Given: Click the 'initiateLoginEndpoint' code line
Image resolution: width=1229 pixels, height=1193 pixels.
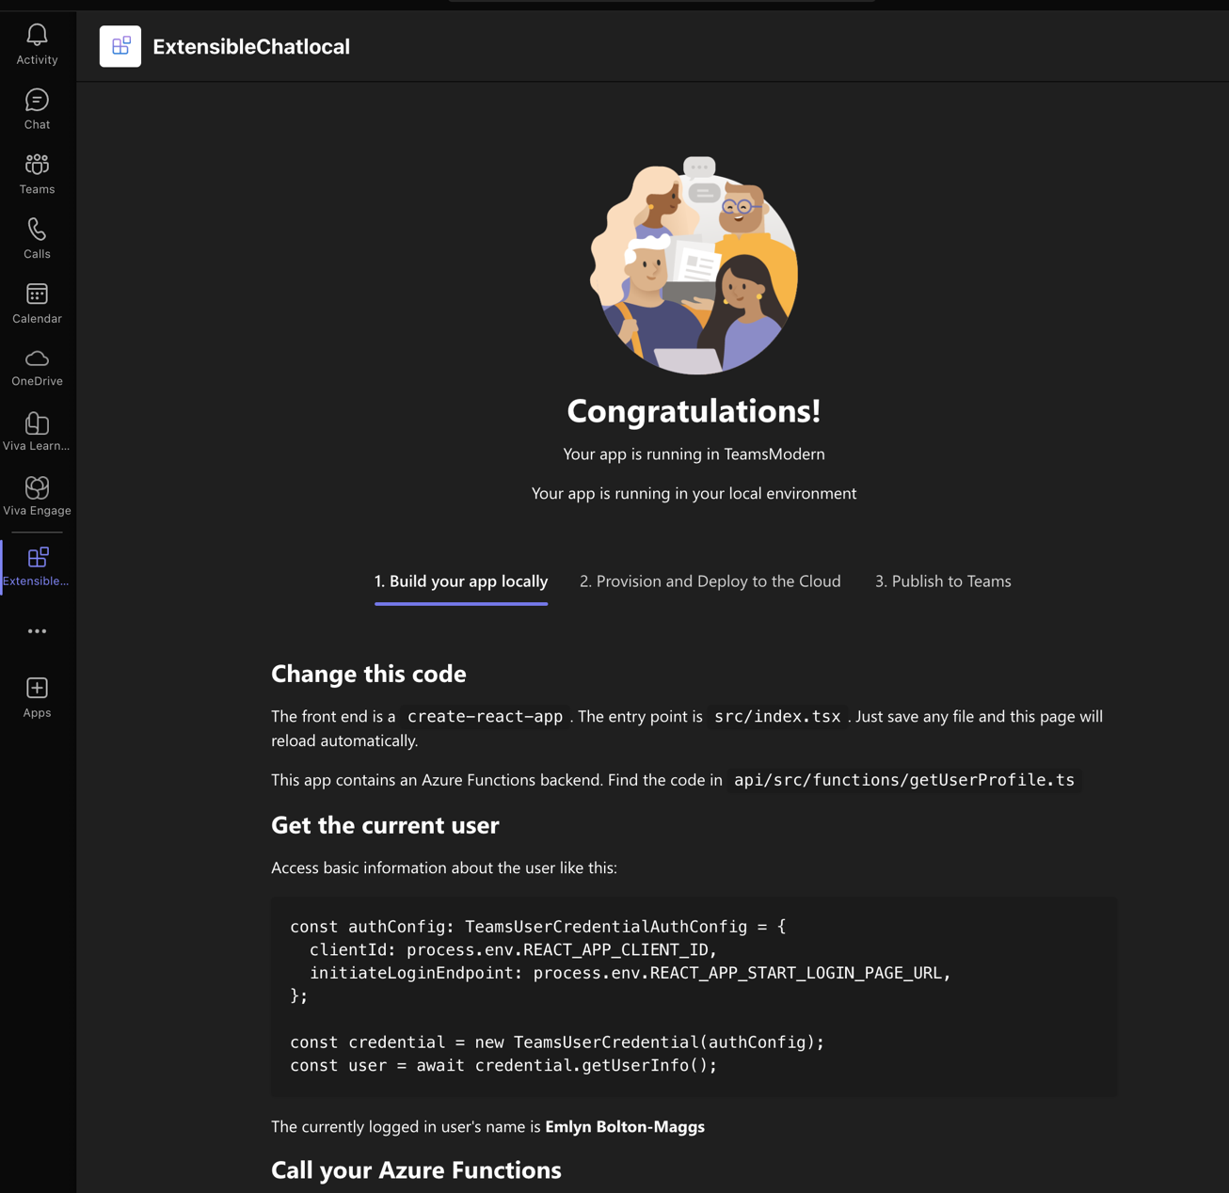Looking at the screenshot, I should coord(630,973).
